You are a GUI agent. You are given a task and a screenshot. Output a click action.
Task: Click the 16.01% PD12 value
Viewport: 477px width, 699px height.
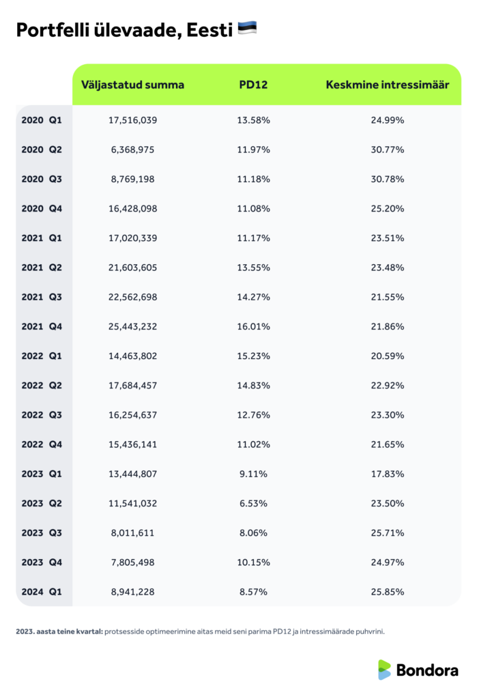(255, 326)
